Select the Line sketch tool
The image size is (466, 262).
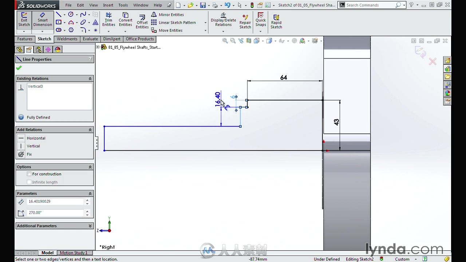pos(58,14)
